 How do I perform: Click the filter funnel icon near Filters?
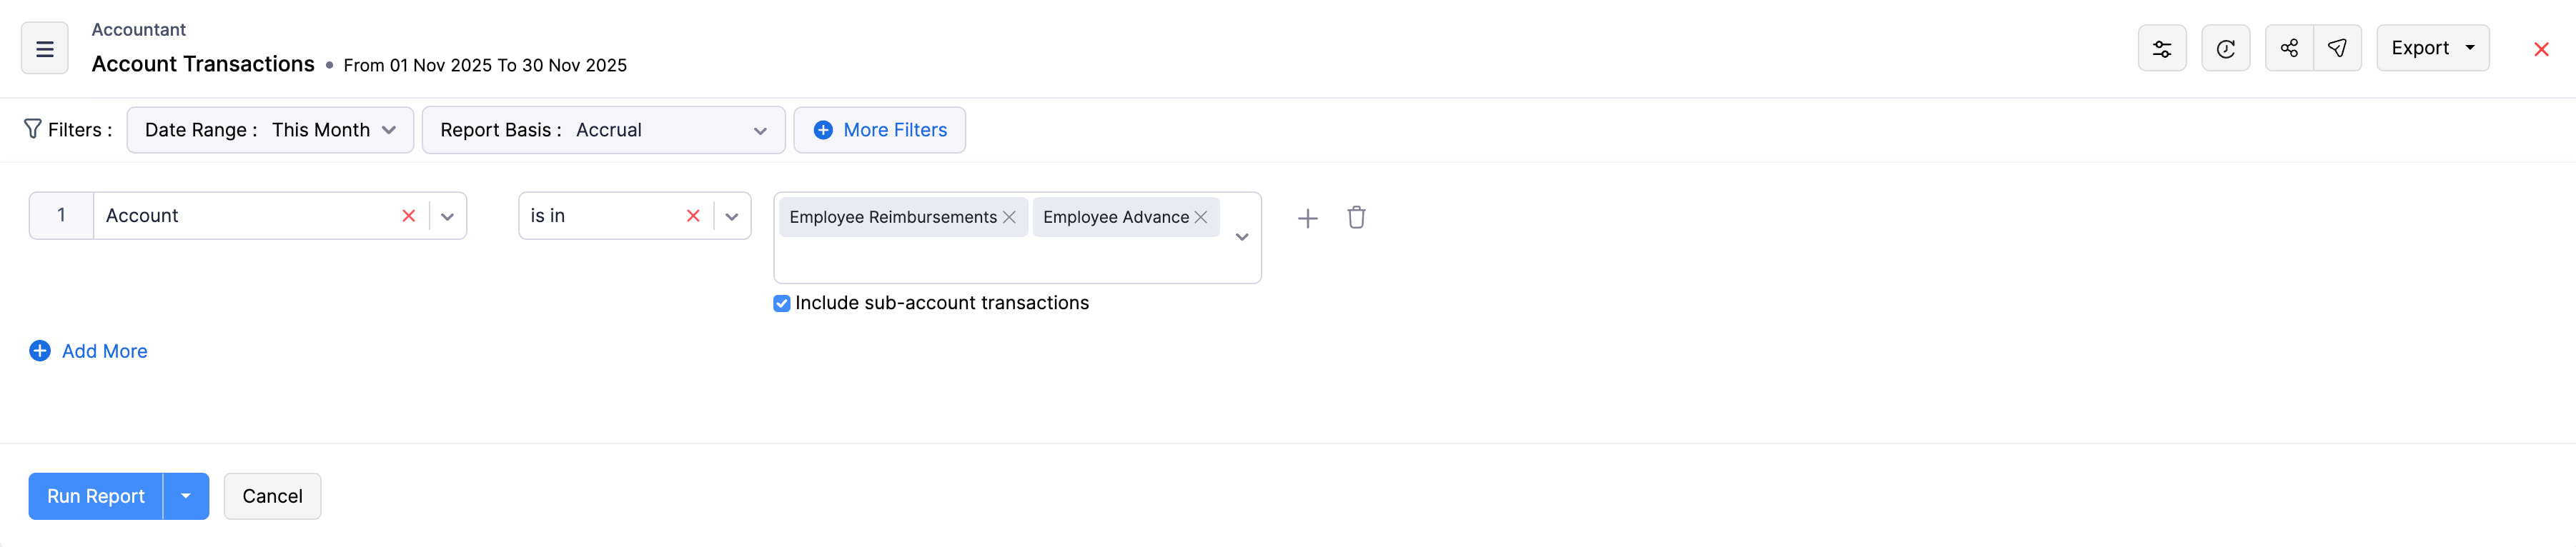pos(32,129)
